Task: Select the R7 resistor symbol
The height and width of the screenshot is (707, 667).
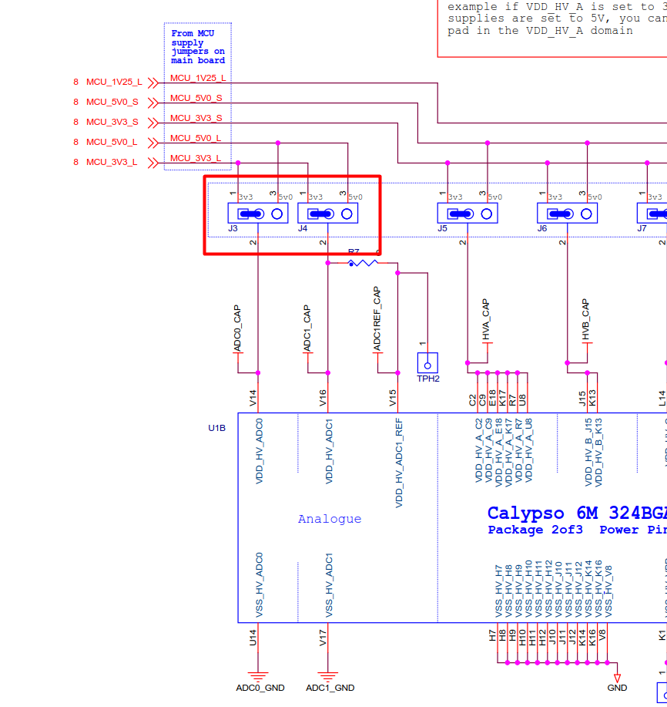Action: [363, 263]
